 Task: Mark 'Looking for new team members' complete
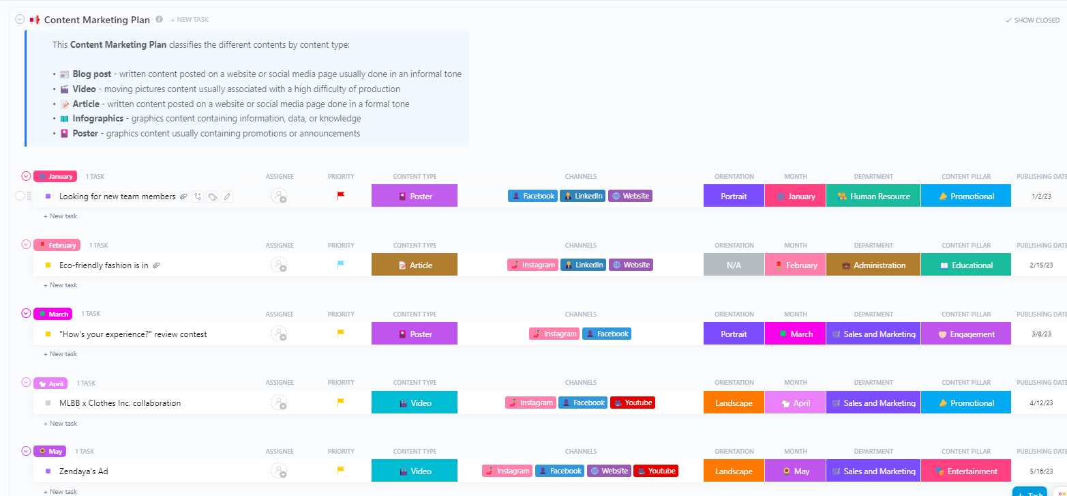pos(20,196)
